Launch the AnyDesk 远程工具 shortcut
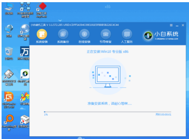 click(x=41, y=10)
